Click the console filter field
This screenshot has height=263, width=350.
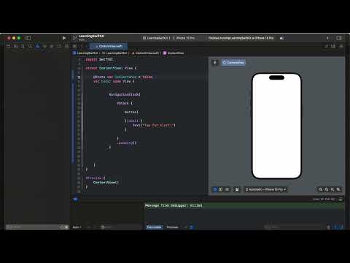click(294, 227)
